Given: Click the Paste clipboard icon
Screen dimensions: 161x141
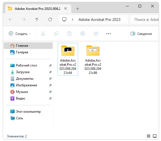Looking at the screenshot, I should [x=69, y=34].
